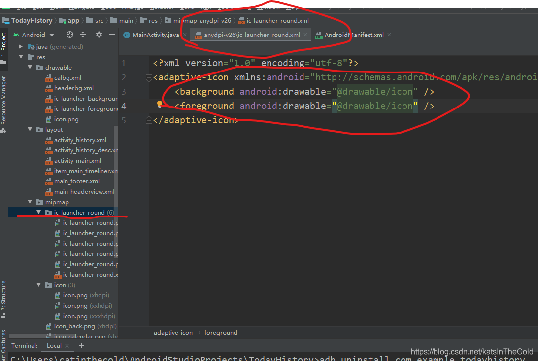Click ic_launcher_round.xml in breadcrumb

pyautogui.click(x=273, y=21)
